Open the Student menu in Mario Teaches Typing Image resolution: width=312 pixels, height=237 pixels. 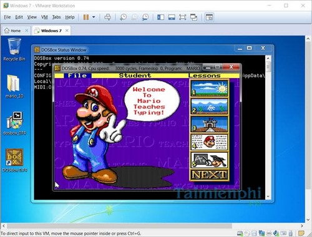(x=135, y=75)
